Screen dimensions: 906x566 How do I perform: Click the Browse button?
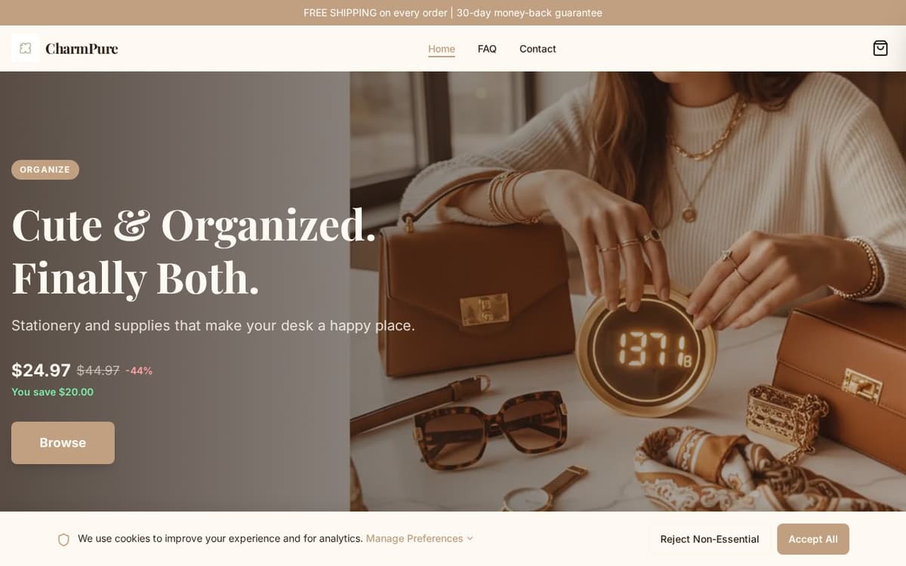pyautogui.click(x=63, y=443)
